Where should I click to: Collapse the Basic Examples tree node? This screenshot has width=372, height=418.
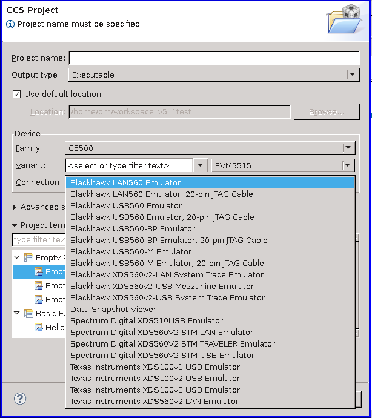[17, 313]
